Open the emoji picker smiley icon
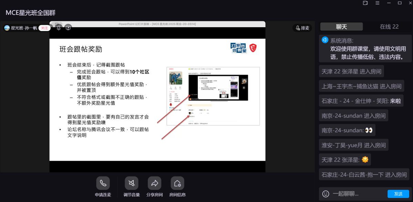413x202 pixels. 326,194
